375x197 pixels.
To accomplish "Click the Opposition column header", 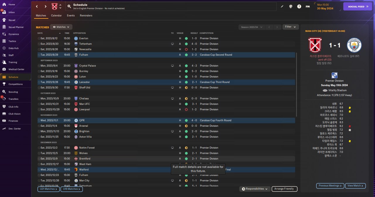I will 80,33.
